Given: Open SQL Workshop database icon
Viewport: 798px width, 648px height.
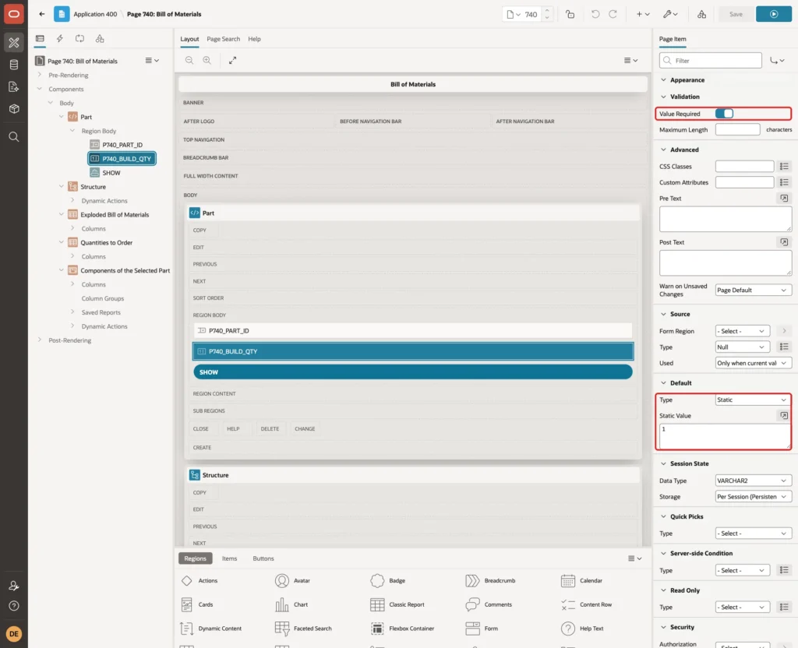Looking at the screenshot, I should (14, 65).
